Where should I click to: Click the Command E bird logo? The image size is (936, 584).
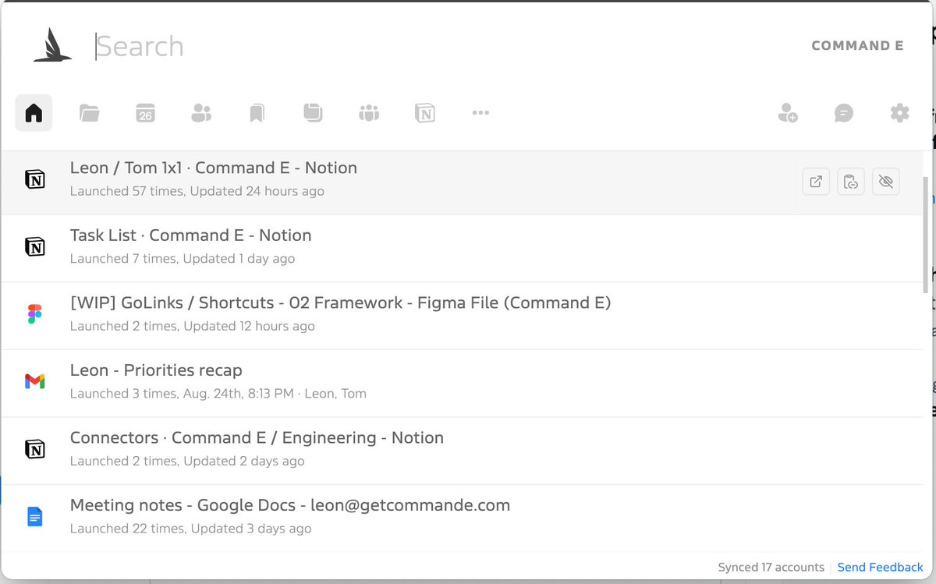click(52, 45)
